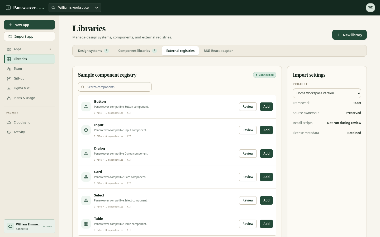Add the Dialog component
Viewport: 380px width, 237px height.
tap(266, 154)
